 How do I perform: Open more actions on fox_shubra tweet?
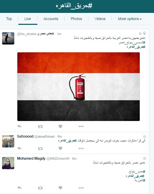click(x=81, y=126)
